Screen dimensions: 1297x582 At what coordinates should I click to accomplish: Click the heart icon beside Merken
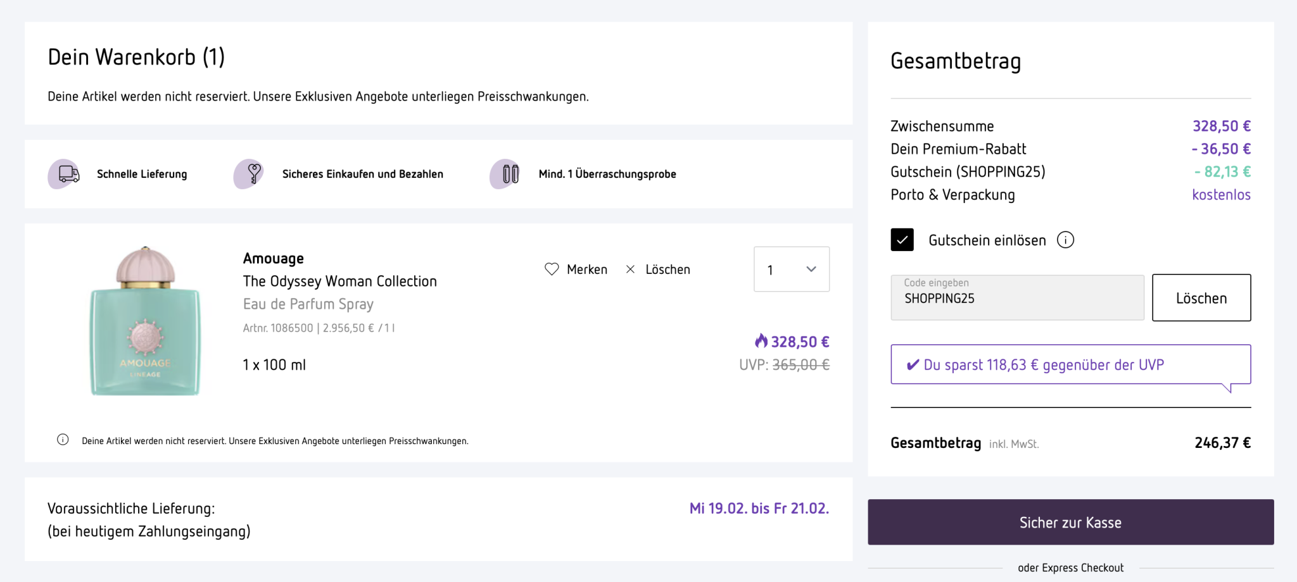click(552, 269)
